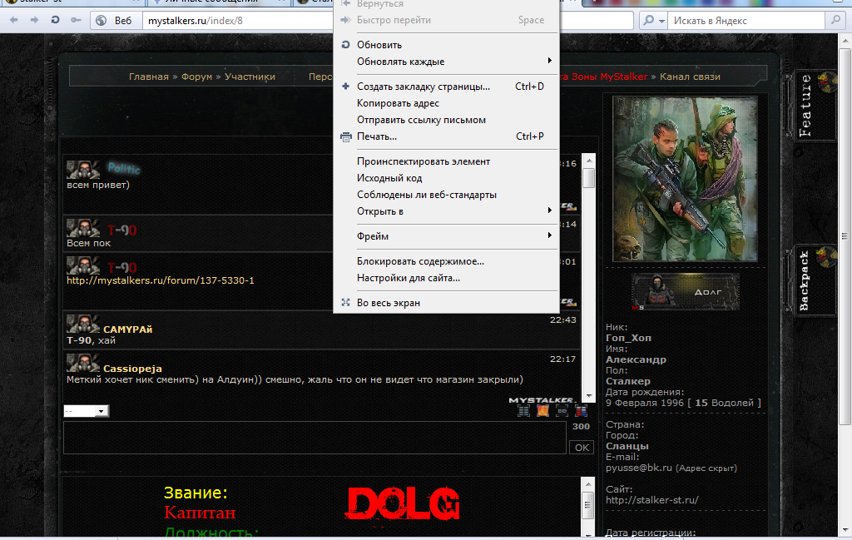Click the city name 'Сланцы'
The width and height of the screenshot is (852, 540).
[x=627, y=446]
